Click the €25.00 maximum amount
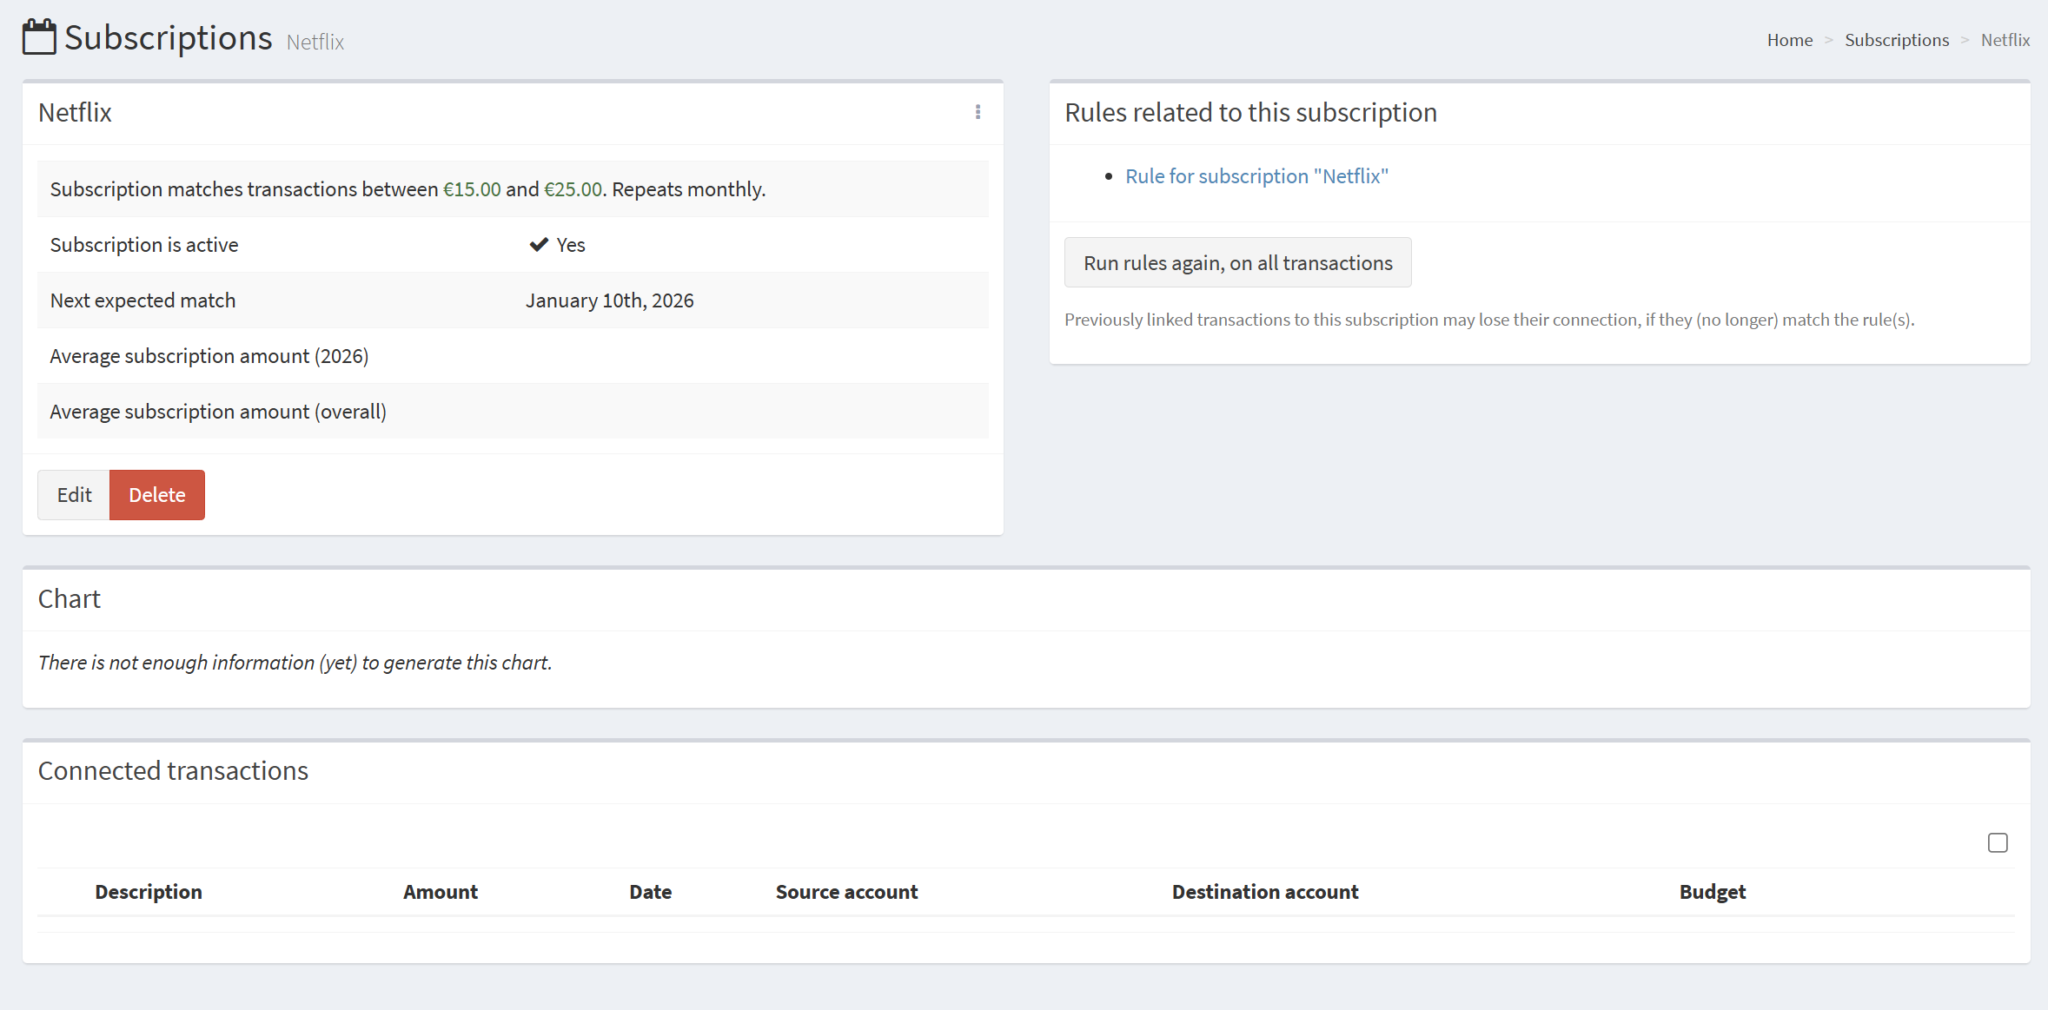Viewport: 2048px width, 1010px height. click(x=573, y=189)
